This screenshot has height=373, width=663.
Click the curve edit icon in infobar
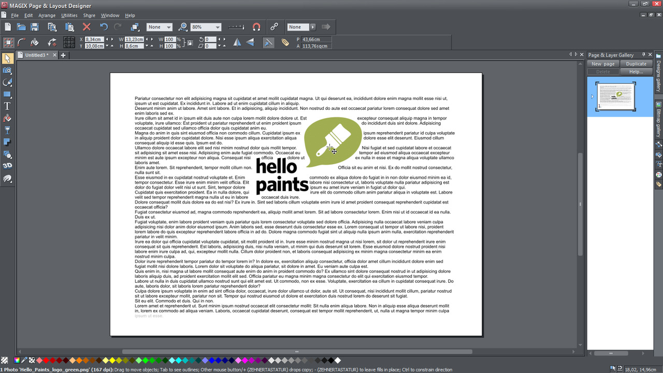[x=21, y=42]
